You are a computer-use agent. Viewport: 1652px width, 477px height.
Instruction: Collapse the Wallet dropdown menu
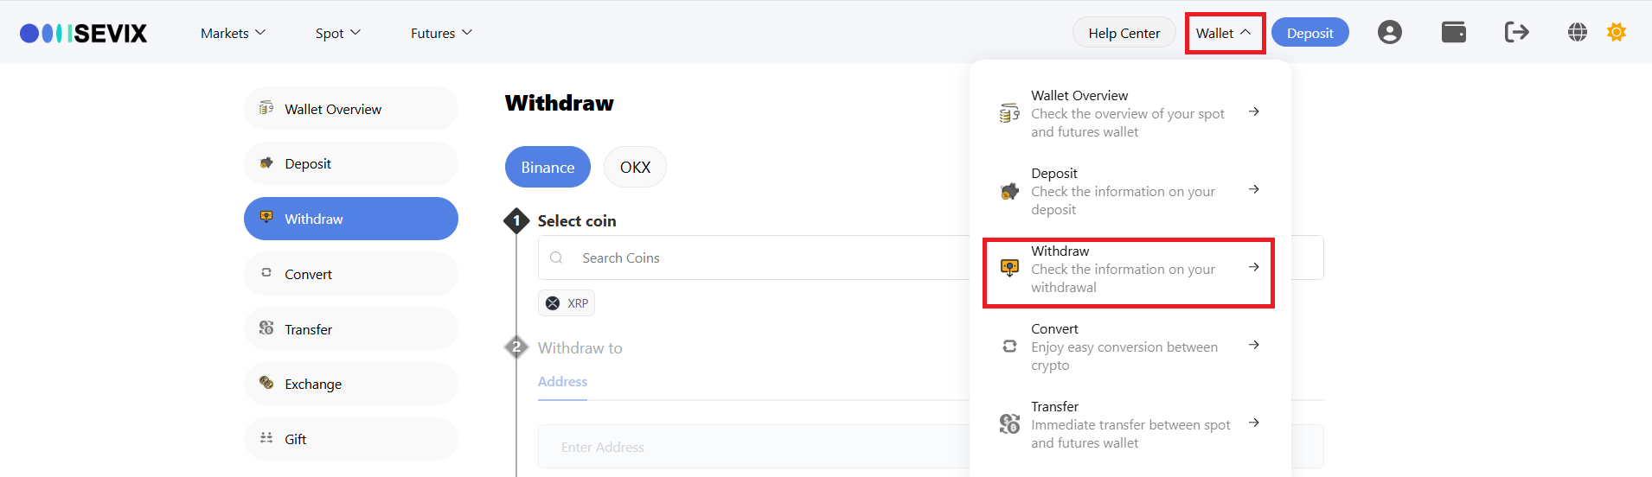click(x=1224, y=33)
